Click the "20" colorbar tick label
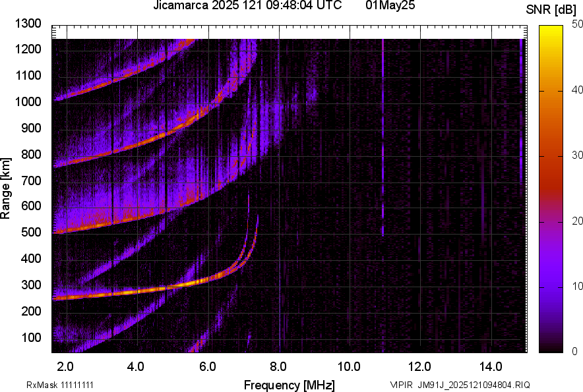 [x=578, y=221]
